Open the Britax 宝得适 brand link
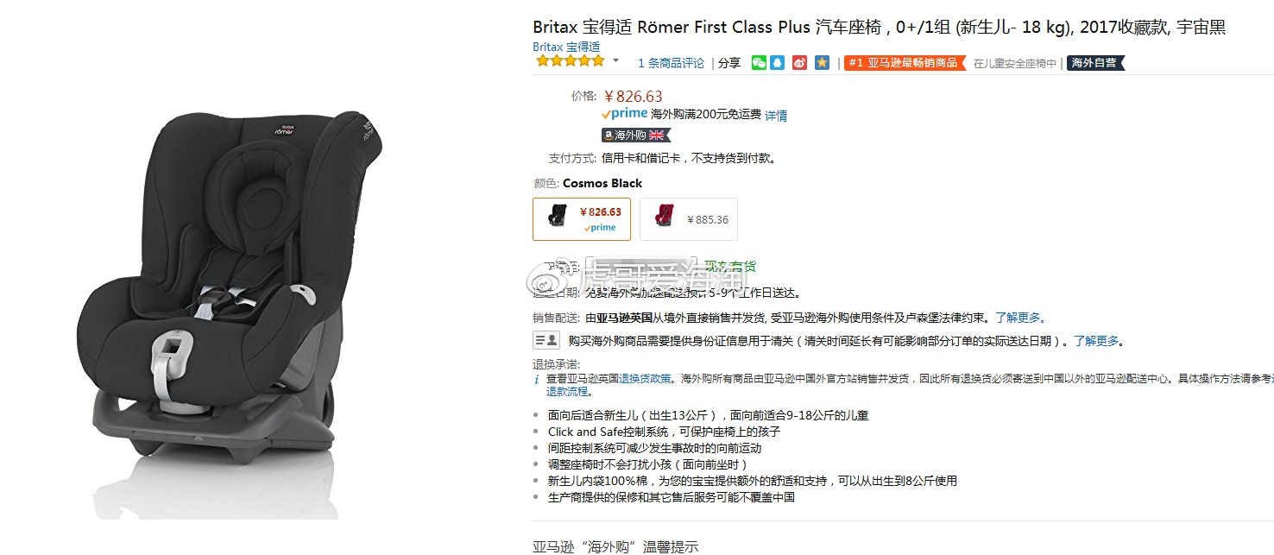 (566, 47)
